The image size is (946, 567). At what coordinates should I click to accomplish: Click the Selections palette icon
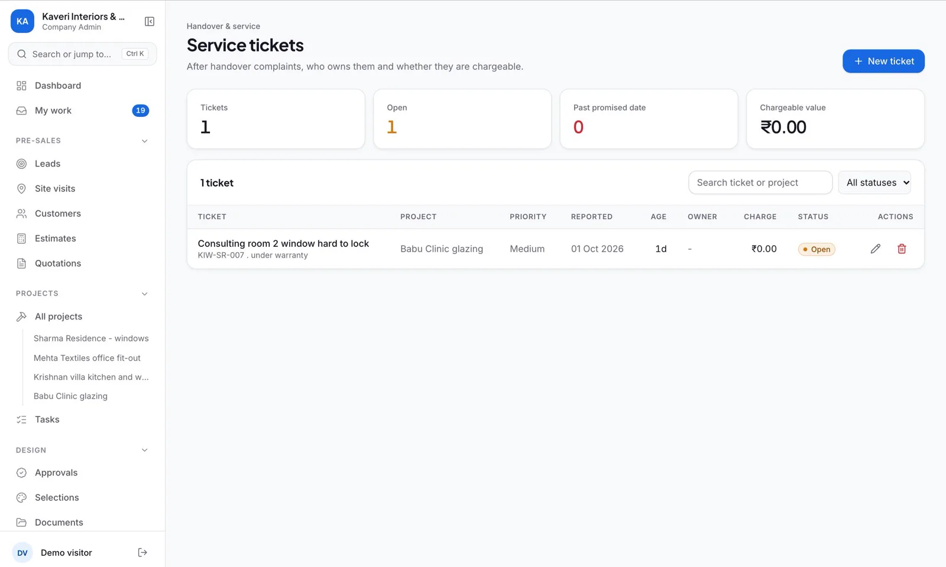[x=21, y=497]
